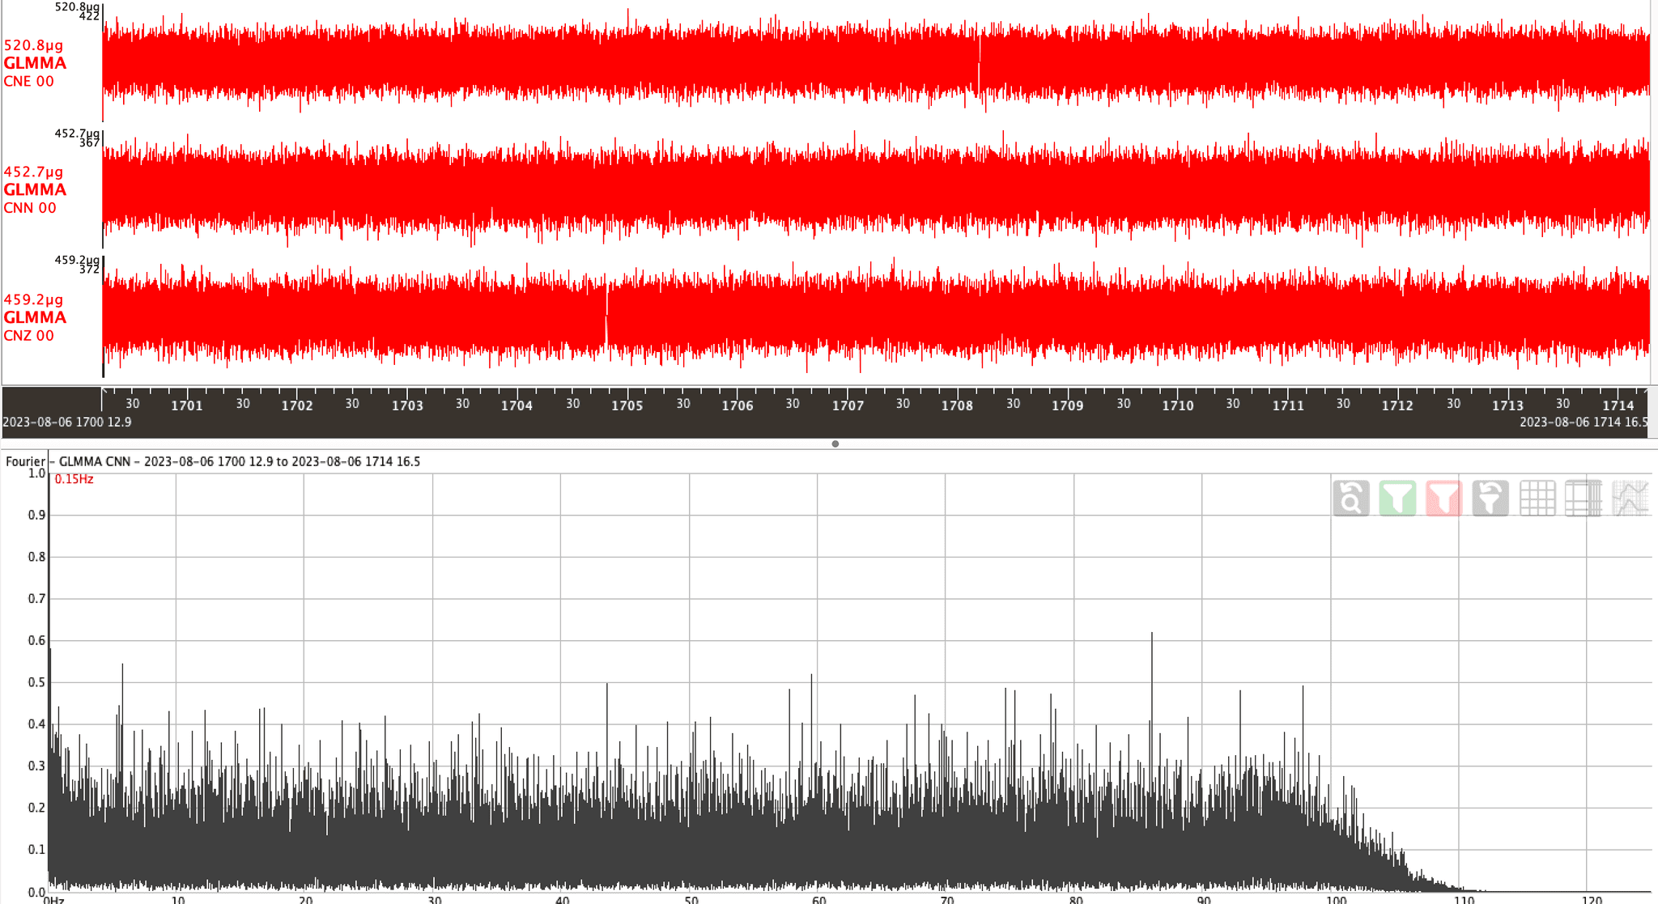Click the pane divider handle dot
This screenshot has height=904, width=1658.
point(835,444)
